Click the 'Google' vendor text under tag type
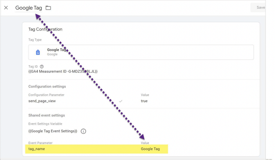 (52, 54)
